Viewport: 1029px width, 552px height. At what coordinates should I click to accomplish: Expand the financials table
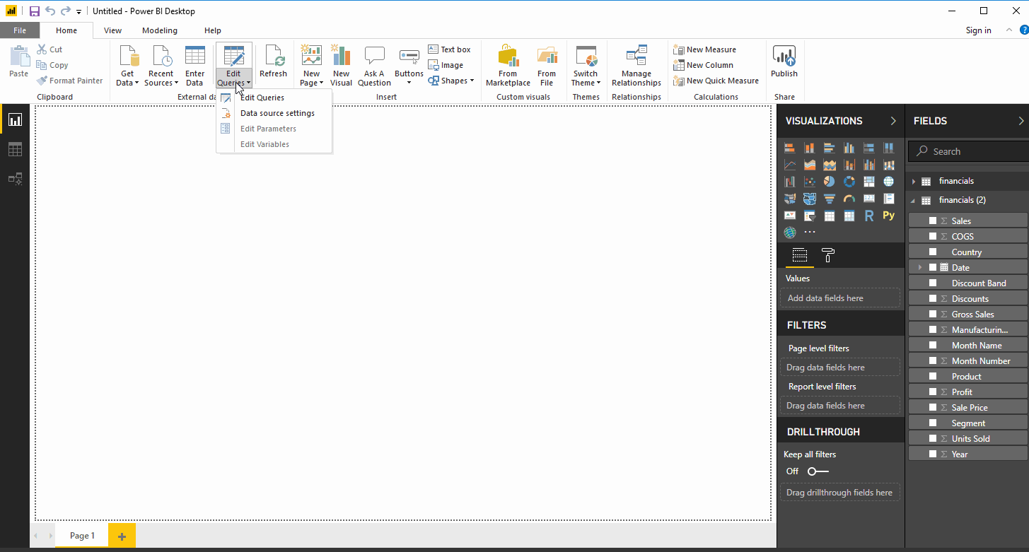914,182
